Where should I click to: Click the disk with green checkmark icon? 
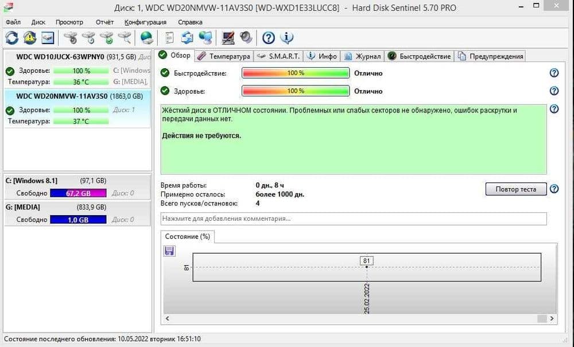pyautogui.click(x=107, y=38)
